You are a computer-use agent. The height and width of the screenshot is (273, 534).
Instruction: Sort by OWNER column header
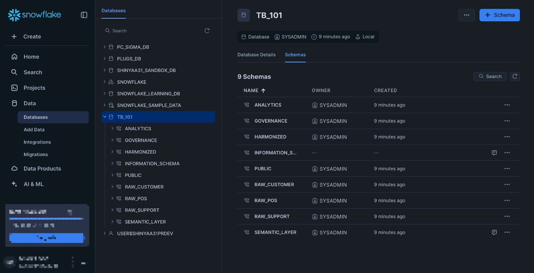pyautogui.click(x=321, y=91)
